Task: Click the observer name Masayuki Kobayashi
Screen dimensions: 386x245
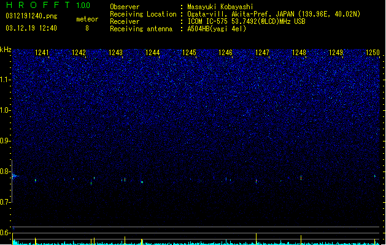Action: (220, 7)
